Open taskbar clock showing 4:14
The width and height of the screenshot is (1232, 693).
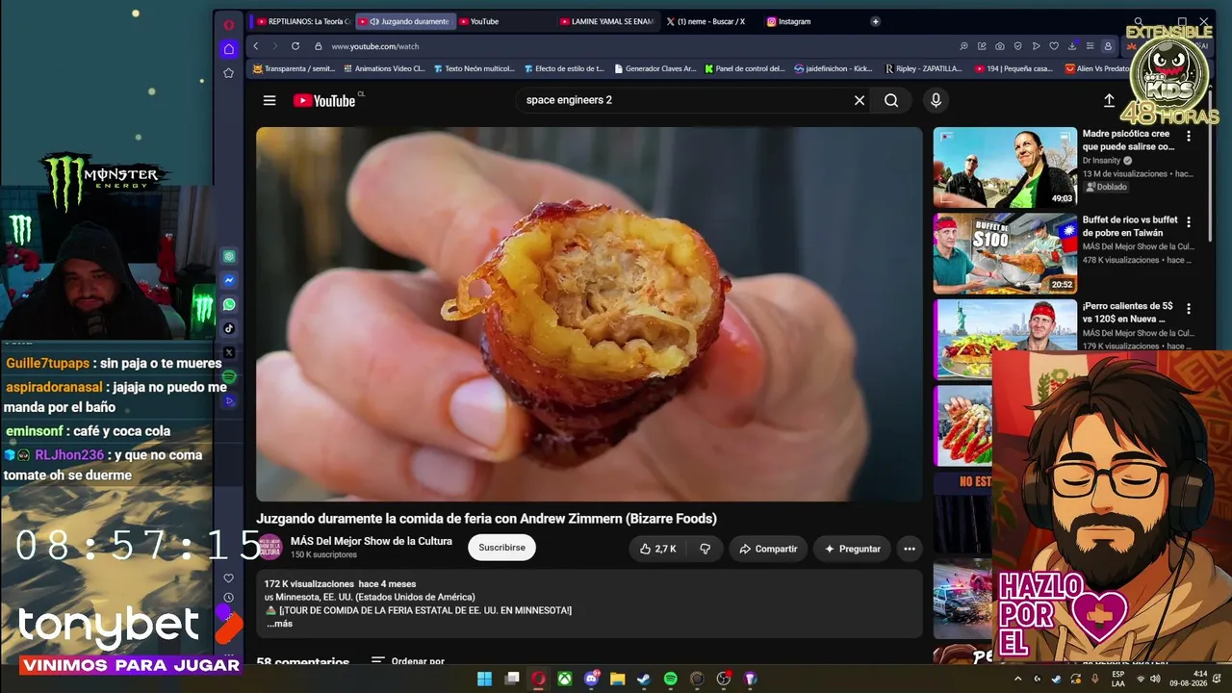pos(1187,679)
